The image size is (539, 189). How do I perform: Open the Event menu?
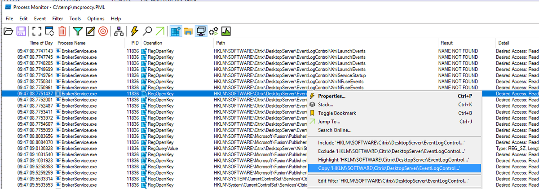click(40, 18)
